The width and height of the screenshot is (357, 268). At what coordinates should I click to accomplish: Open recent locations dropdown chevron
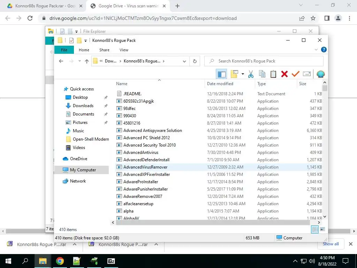pyautogui.click(x=79, y=61)
